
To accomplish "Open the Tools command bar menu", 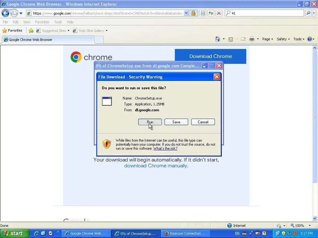I will tap(299, 39).
